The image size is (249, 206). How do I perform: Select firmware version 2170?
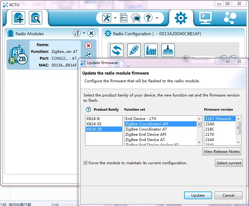click(x=220, y=134)
